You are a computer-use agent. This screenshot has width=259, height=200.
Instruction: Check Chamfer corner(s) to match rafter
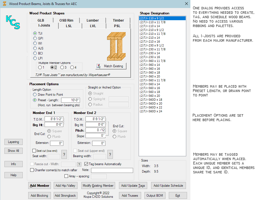(32, 170)
